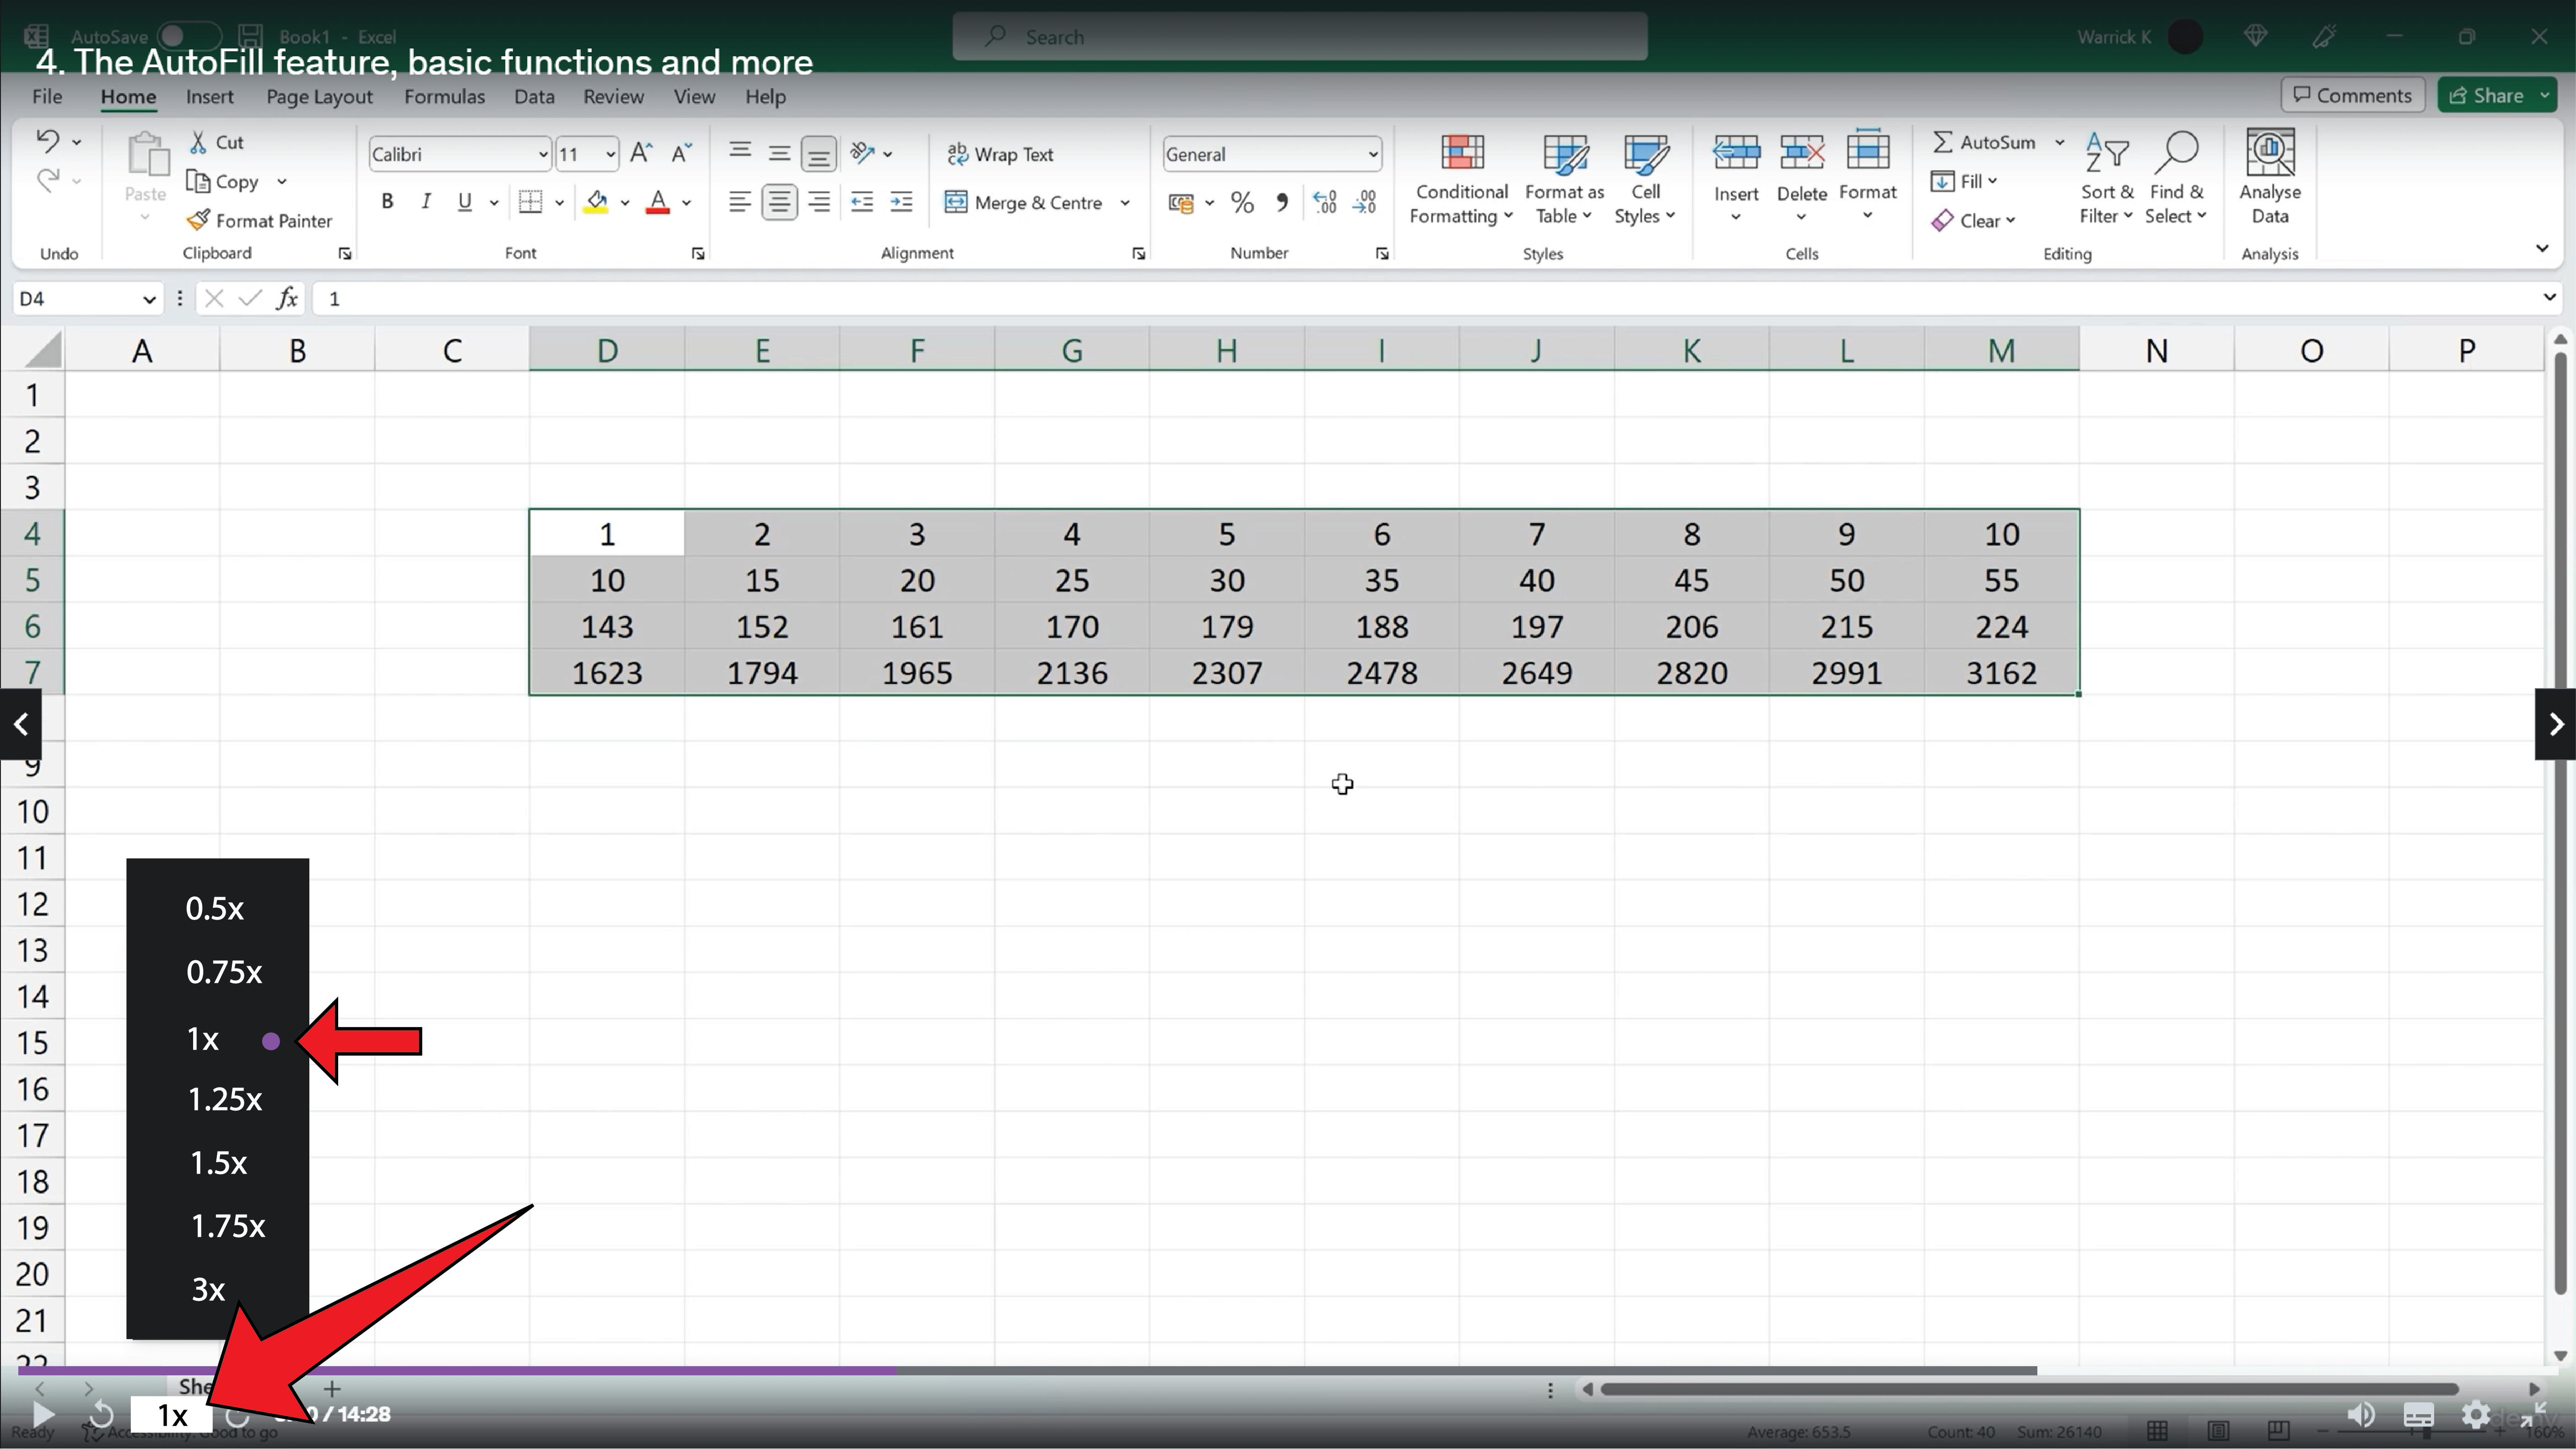Activate the Format Painter brush
This screenshot has width=2576, height=1449.
click(198, 220)
